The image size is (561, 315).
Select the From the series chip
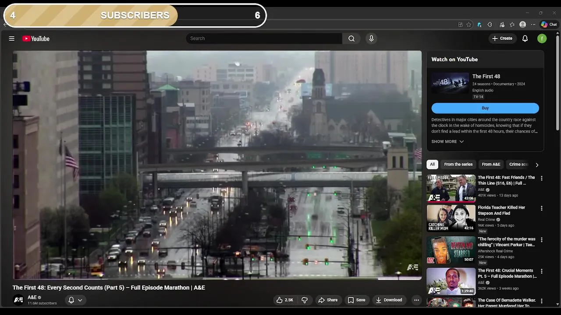[x=458, y=164]
